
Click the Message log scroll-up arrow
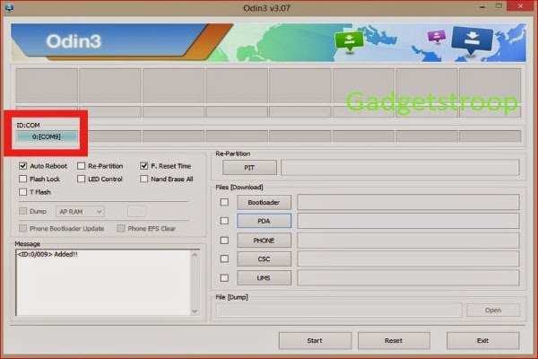(x=195, y=255)
